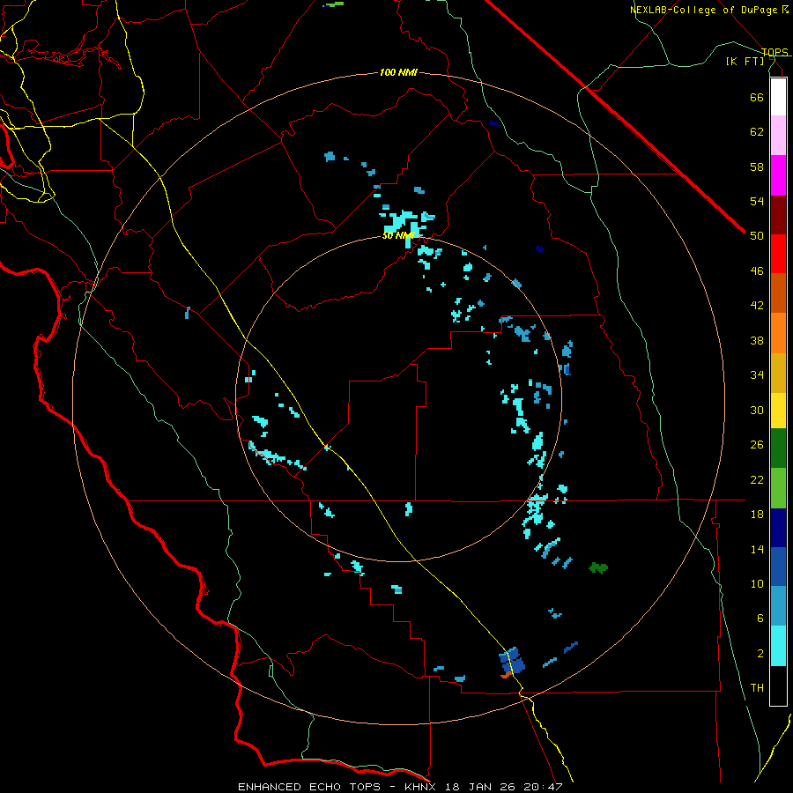Click the light pink legend swatch near 62
The image size is (793, 793).
coord(778,136)
